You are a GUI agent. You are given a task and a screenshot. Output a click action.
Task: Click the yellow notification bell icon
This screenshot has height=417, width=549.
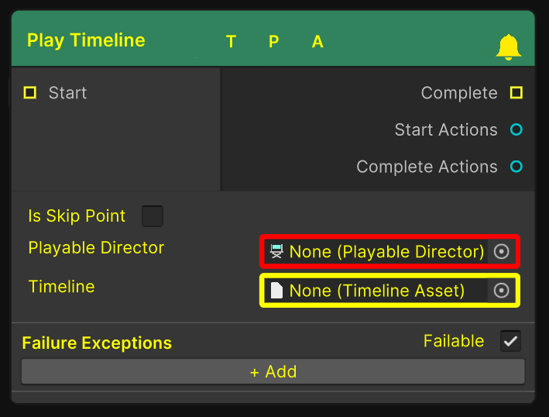coord(508,48)
